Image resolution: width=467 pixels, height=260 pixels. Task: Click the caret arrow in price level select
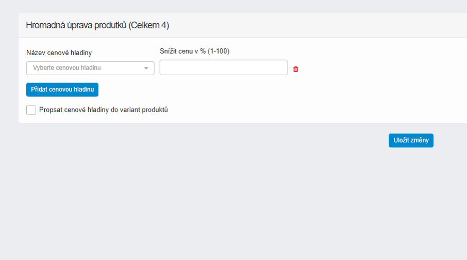pos(146,68)
